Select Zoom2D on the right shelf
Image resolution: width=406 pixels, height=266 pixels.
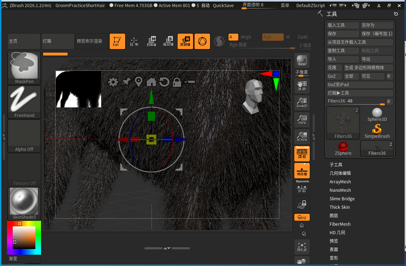(x=302, y=102)
